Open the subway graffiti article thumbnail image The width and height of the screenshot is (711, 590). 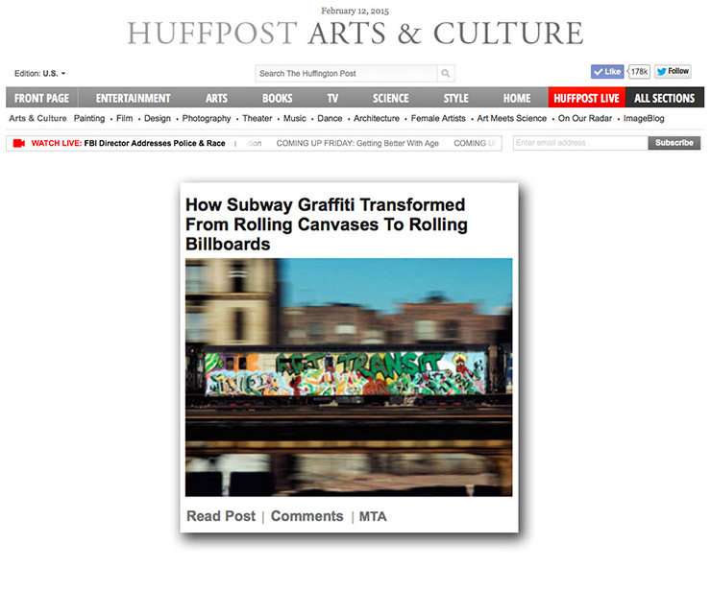tap(349, 376)
